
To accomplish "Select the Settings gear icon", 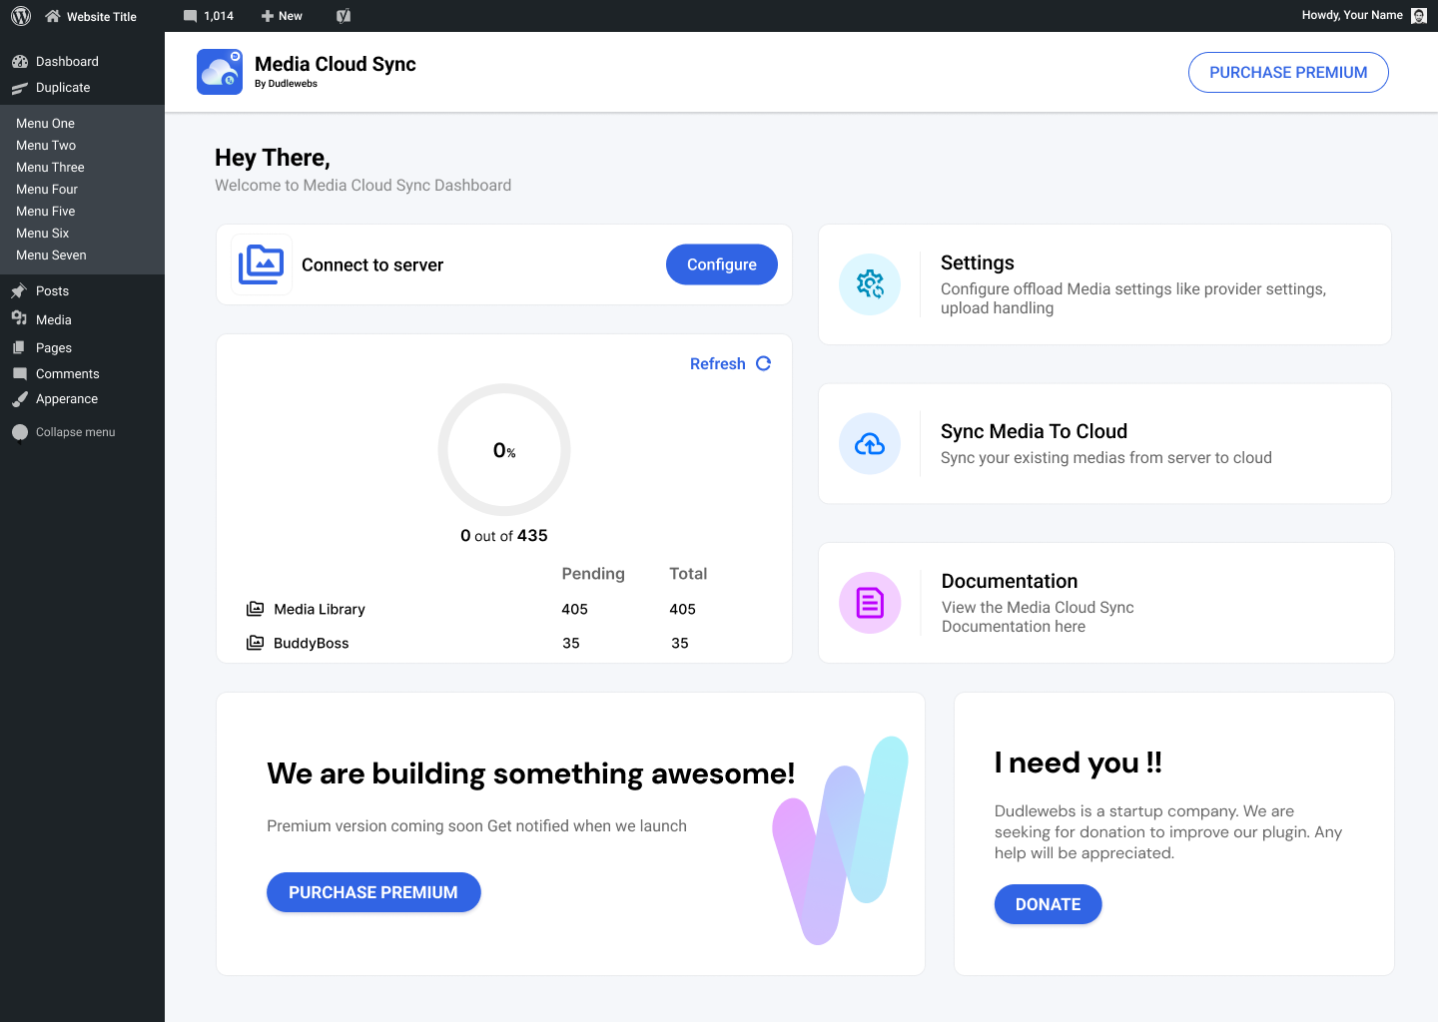I will click(x=870, y=284).
